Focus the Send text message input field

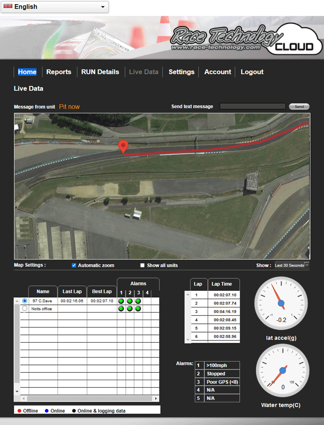(x=252, y=106)
